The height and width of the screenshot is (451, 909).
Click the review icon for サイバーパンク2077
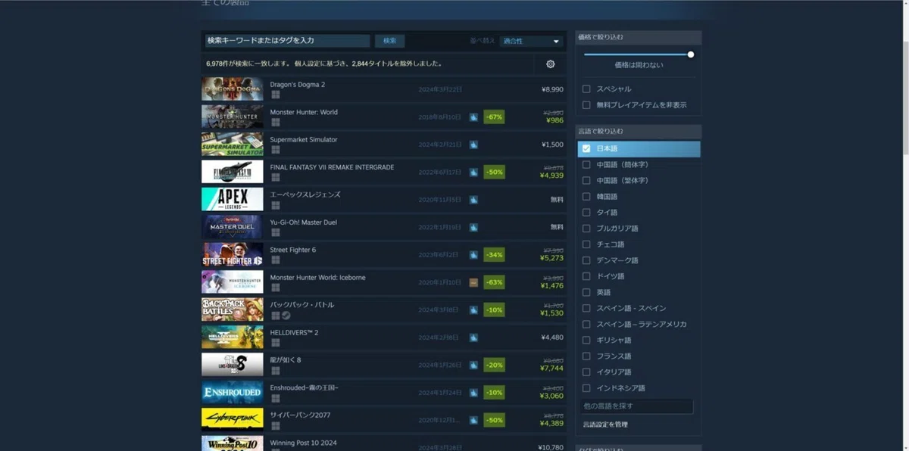[473, 420]
